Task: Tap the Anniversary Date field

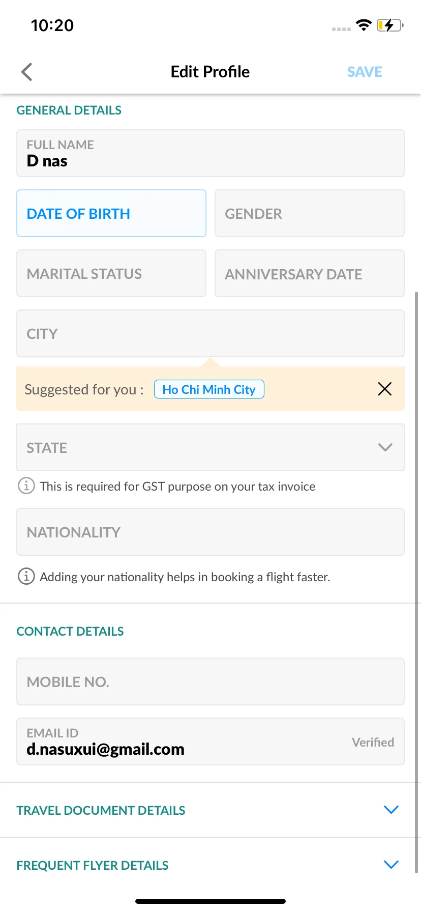Action: (x=310, y=273)
